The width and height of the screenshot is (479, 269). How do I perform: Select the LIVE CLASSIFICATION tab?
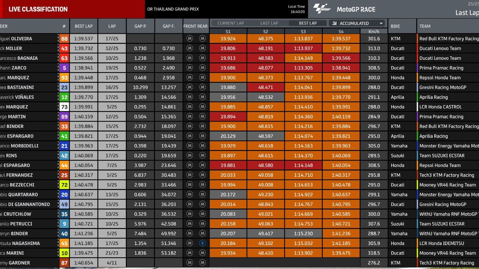click(x=38, y=9)
